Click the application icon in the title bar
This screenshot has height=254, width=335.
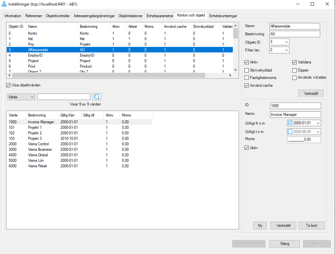(5, 4)
